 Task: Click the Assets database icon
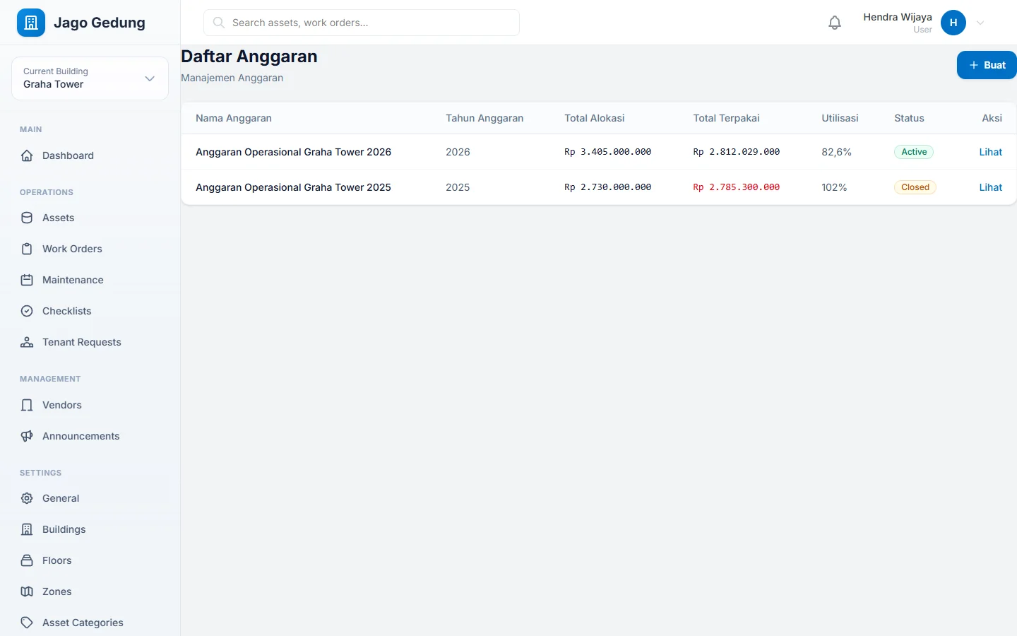27,218
